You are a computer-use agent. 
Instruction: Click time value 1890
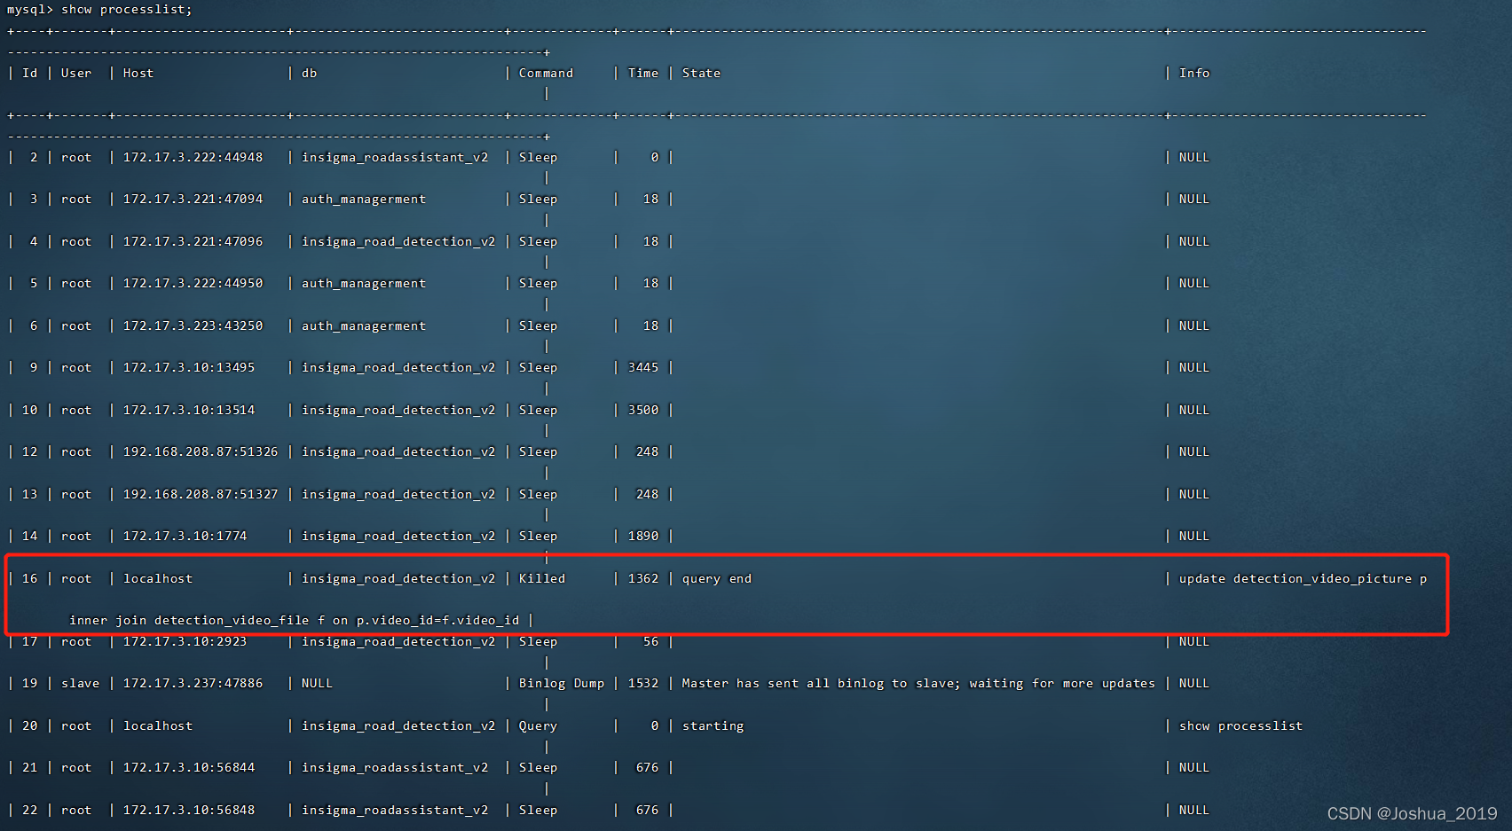tap(643, 537)
